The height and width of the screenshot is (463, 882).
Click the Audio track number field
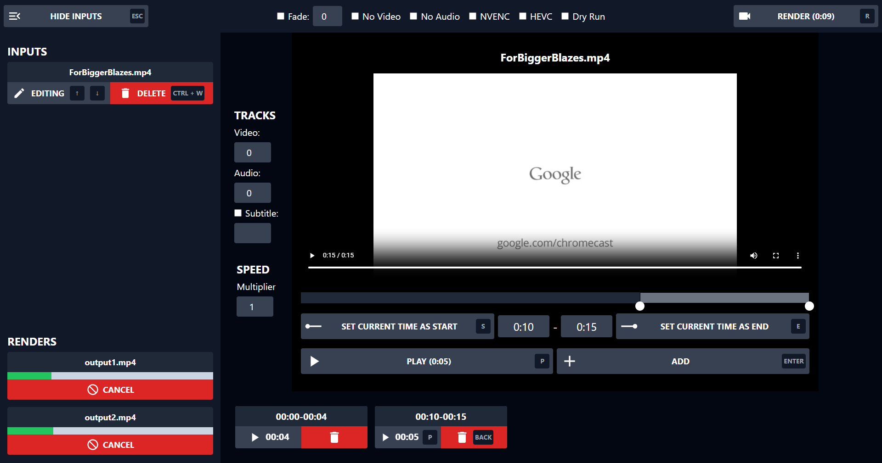pyautogui.click(x=253, y=193)
